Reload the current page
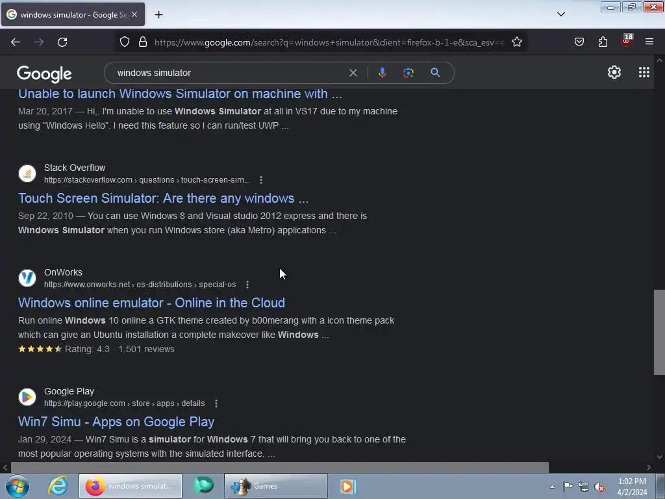 pos(62,42)
